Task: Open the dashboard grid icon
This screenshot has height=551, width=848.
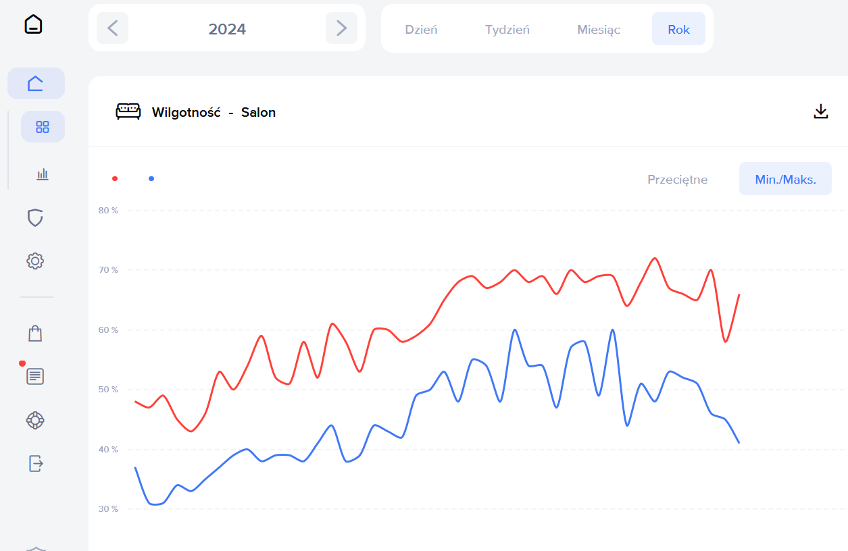Action: [43, 127]
